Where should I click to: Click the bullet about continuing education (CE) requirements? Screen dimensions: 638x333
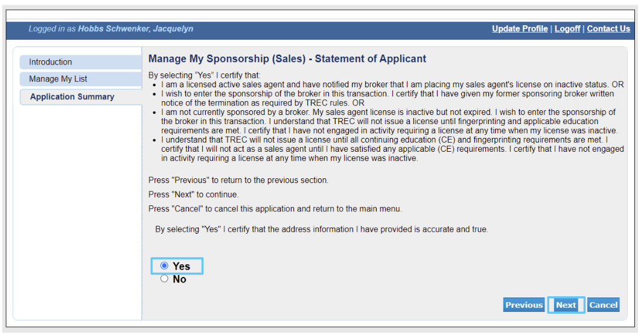pos(392,149)
